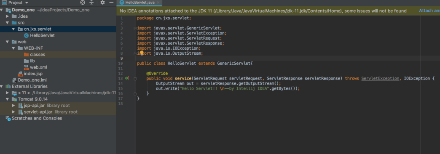
Task: Click the web.xml file icon
Action: click(x=27, y=67)
